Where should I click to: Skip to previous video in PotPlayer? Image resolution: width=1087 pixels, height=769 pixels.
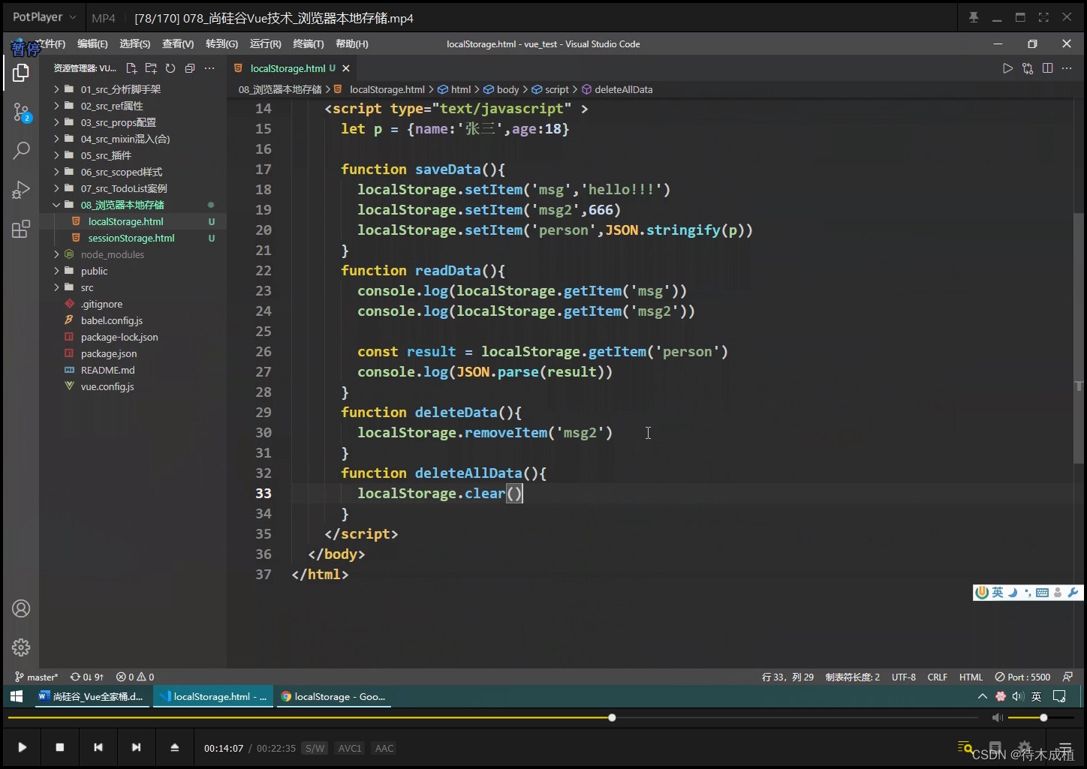[x=98, y=747]
